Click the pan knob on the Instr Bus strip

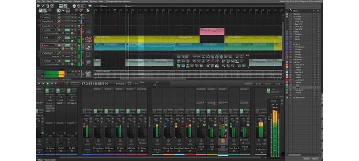click(x=158, y=141)
